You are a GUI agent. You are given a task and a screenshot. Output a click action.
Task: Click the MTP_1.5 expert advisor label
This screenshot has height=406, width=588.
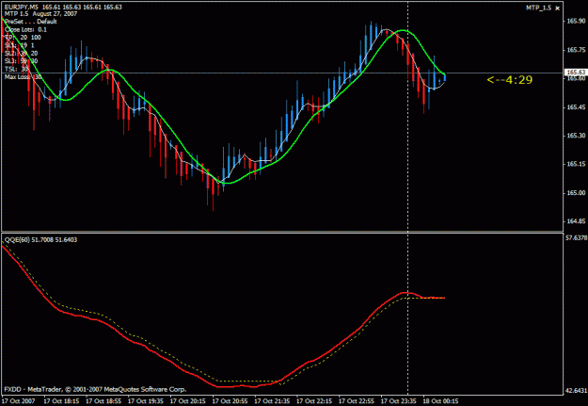point(539,8)
